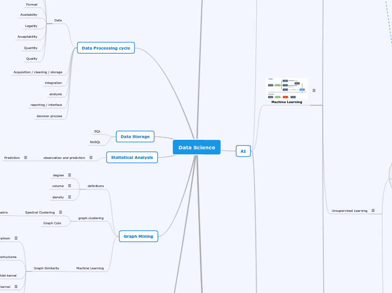Select the SQL subtopic
The height and width of the screenshot is (293, 392).
coord(97,131)
